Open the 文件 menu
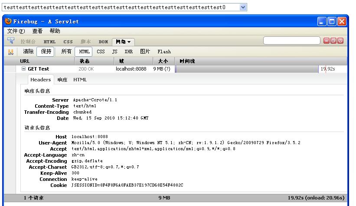The image size is (356, 206). [16, 31]
